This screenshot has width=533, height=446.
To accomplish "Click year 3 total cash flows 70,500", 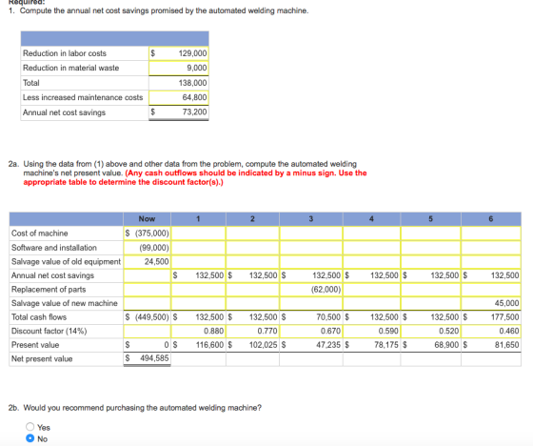I will click(311, 317).
